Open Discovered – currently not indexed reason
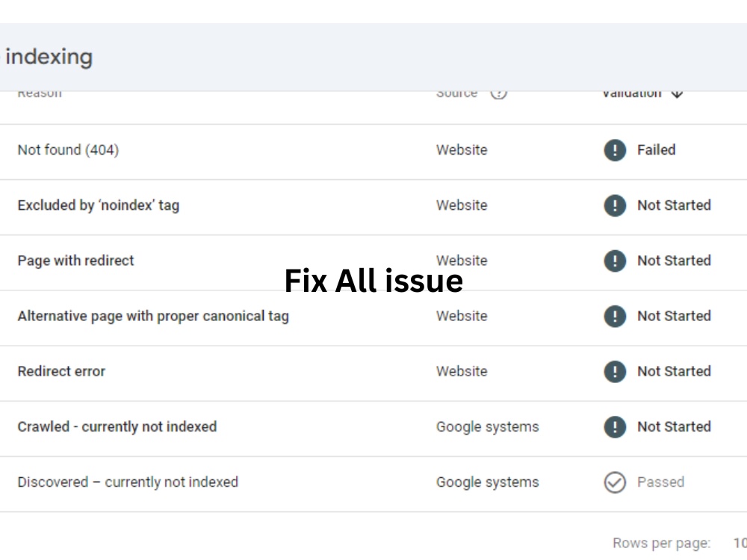The width and height of the screenshot is (747, 560). (x=128, y=482)
